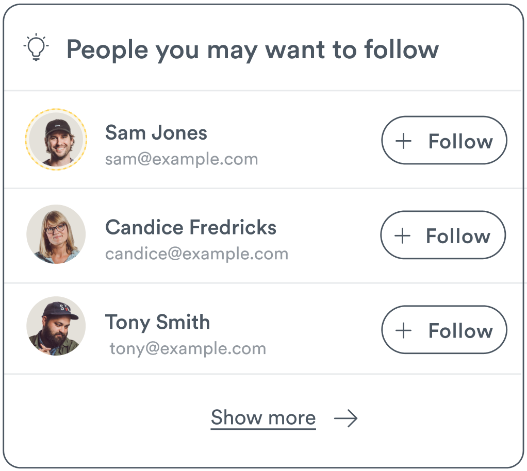Click the sam@example.com email address
Image resolution: width=527 pixels, height=471 pixels.
click(x=182, y=159)
